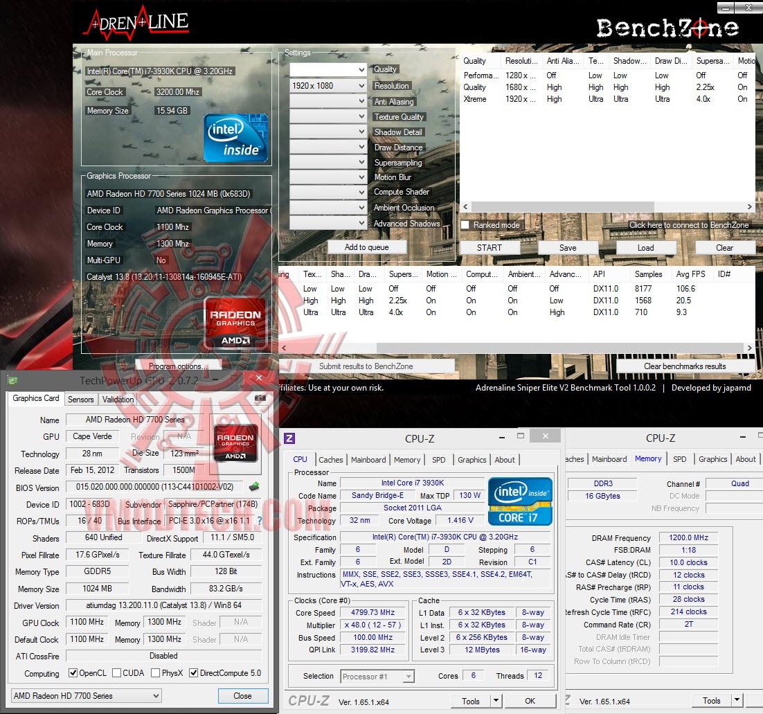Open the Draw Distance dropdown
763x714 pixels.
pos(328,147)
